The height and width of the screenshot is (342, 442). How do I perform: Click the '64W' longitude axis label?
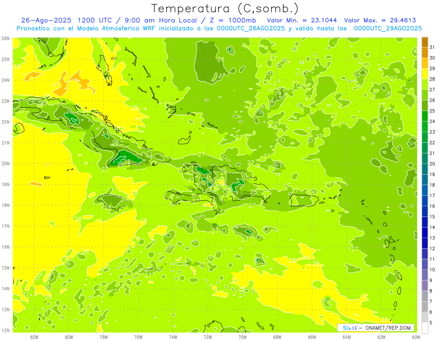click(x=347, y=337)
